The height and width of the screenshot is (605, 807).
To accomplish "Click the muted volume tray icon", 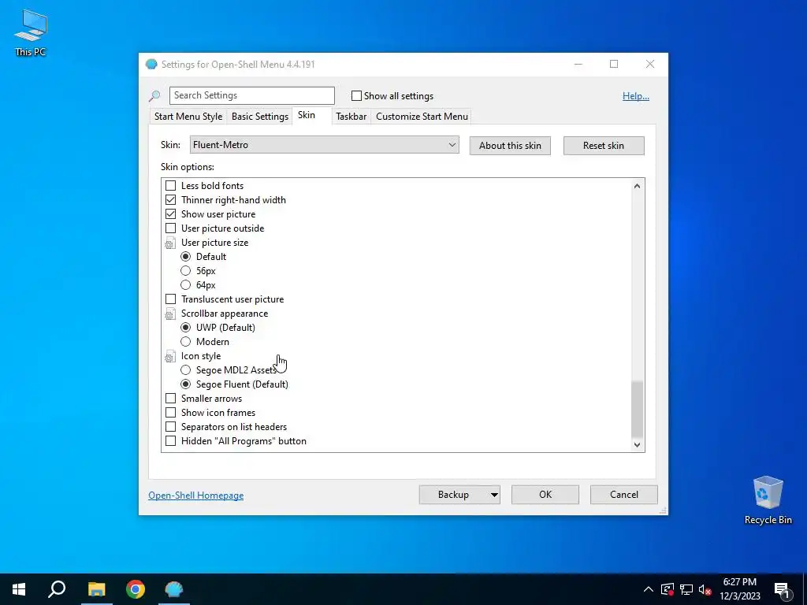I will 705,589.
